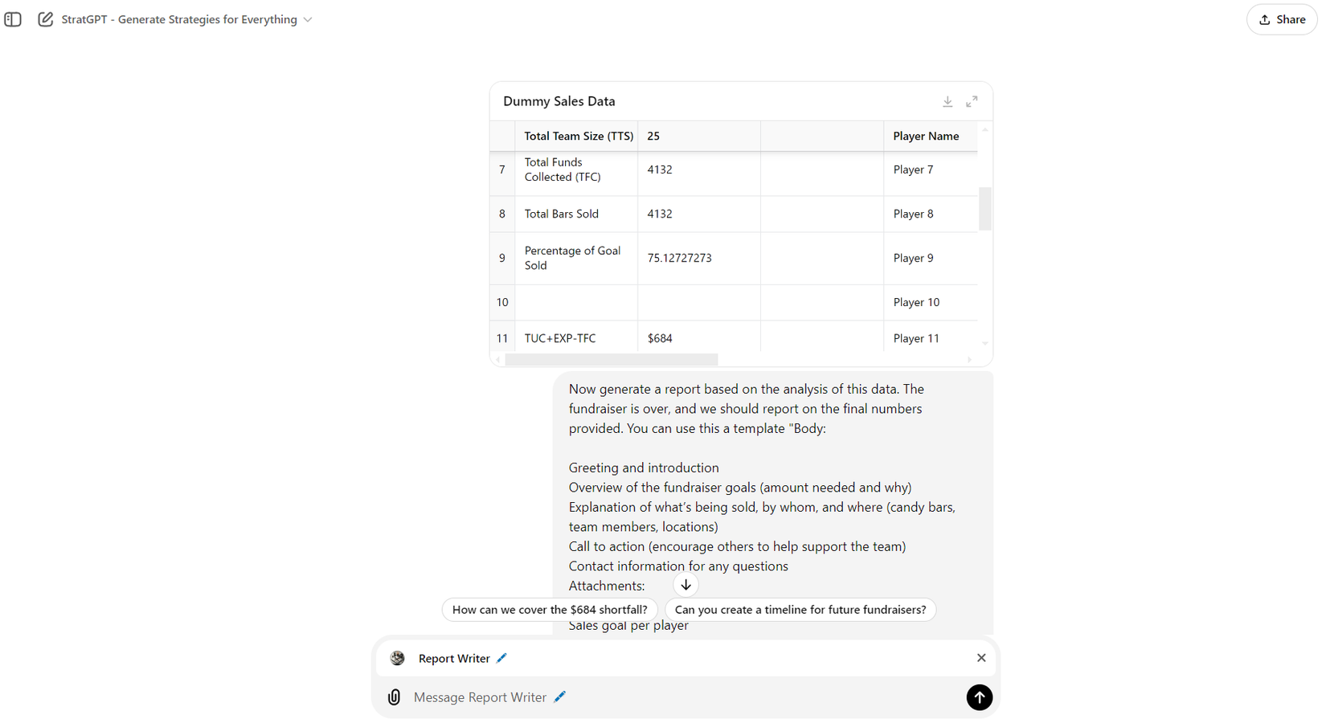Send message with the arrow button
Image resolution: width=1326 pixels, height=723 pixels.
pyautogui.click(x=979, y=697)
